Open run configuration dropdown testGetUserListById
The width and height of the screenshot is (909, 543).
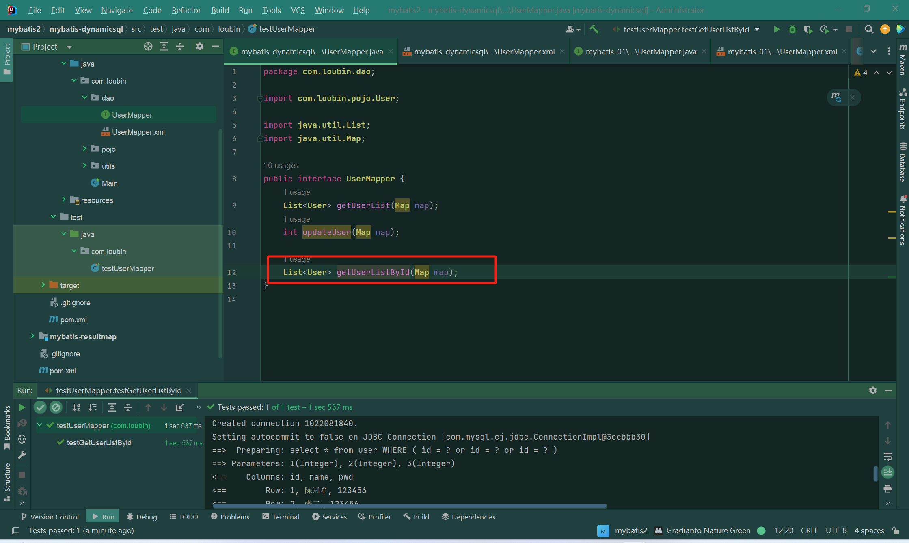[x=686, y=29]
